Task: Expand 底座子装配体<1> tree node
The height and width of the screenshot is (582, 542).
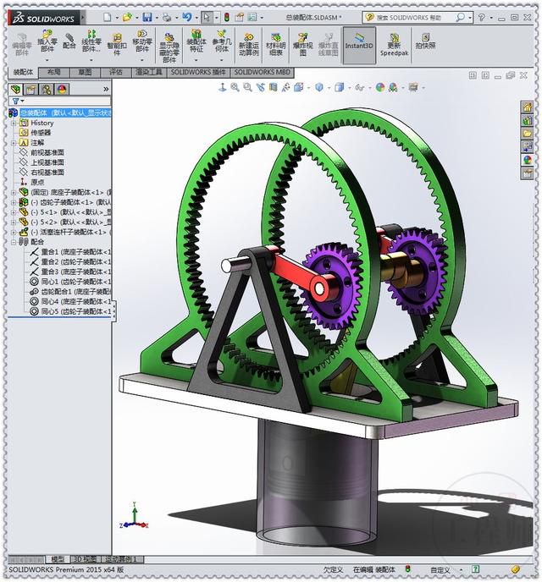Action: pyautogui.click(x=14, y=192)
